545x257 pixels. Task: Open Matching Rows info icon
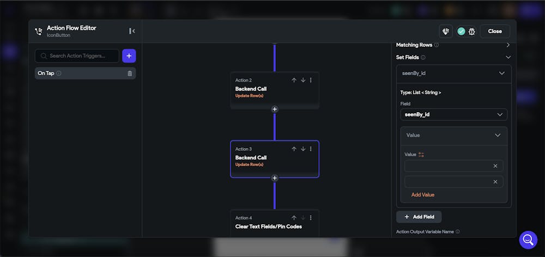click(x=437, y=45)
